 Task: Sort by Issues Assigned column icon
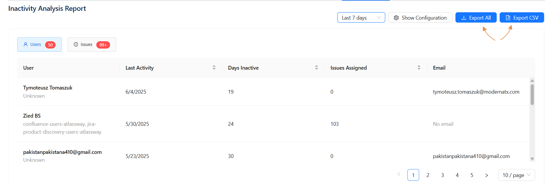[x=419, y=68]
